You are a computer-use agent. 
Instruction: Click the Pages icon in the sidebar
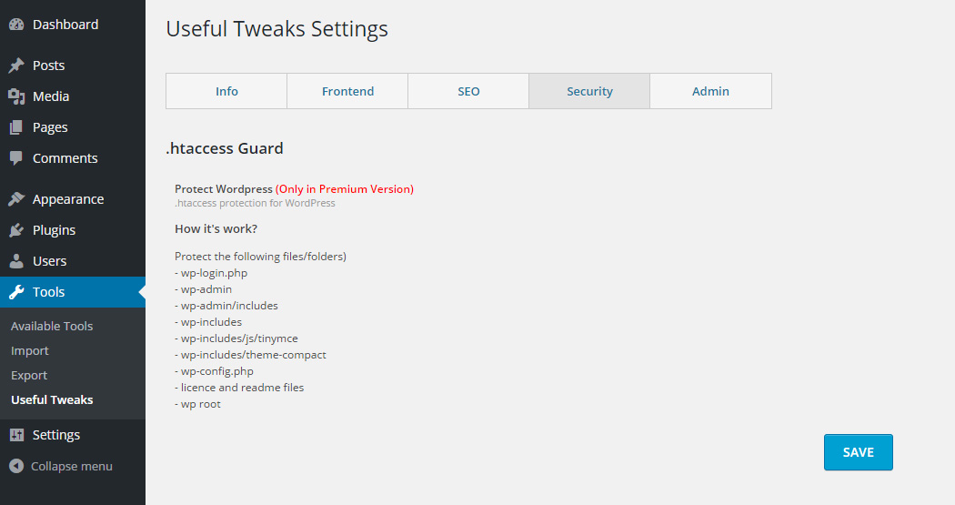click(x=16, y=127)
